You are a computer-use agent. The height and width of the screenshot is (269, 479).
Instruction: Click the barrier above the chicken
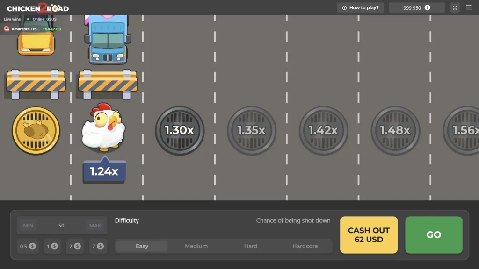pyautogui.click(x=108, y=84)
